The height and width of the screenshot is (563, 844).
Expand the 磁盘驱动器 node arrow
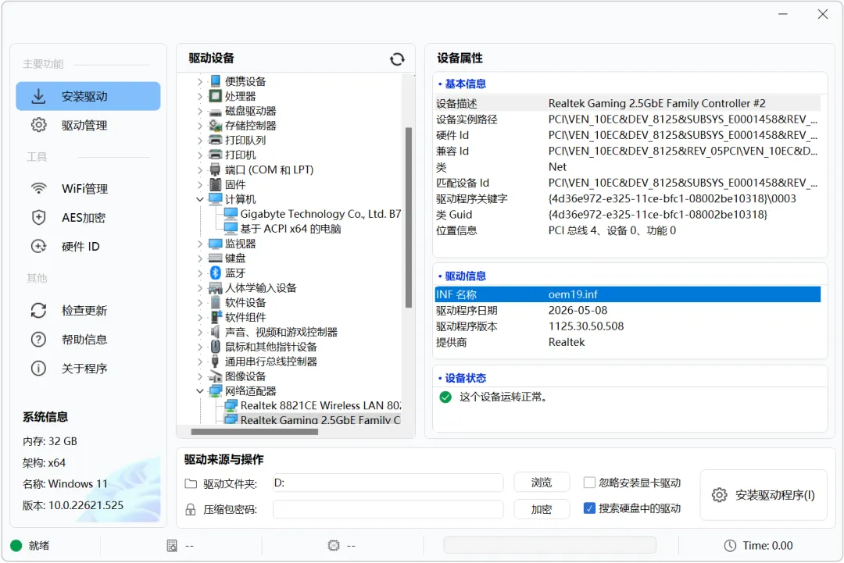200,112
